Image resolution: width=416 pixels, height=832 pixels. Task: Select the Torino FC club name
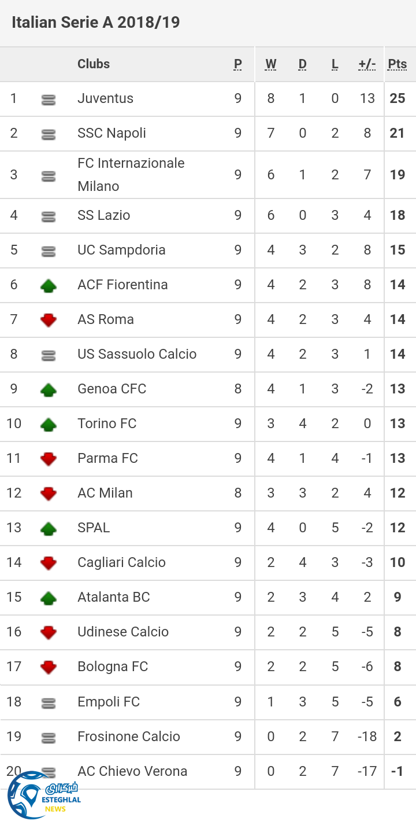[x=107, y=424]
